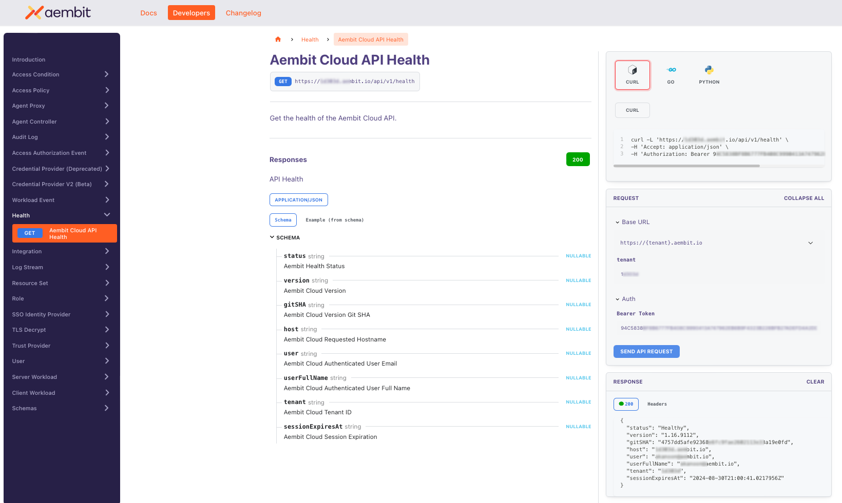Collapse the Base URL section

pyautogui.click(x=617, y=222)
